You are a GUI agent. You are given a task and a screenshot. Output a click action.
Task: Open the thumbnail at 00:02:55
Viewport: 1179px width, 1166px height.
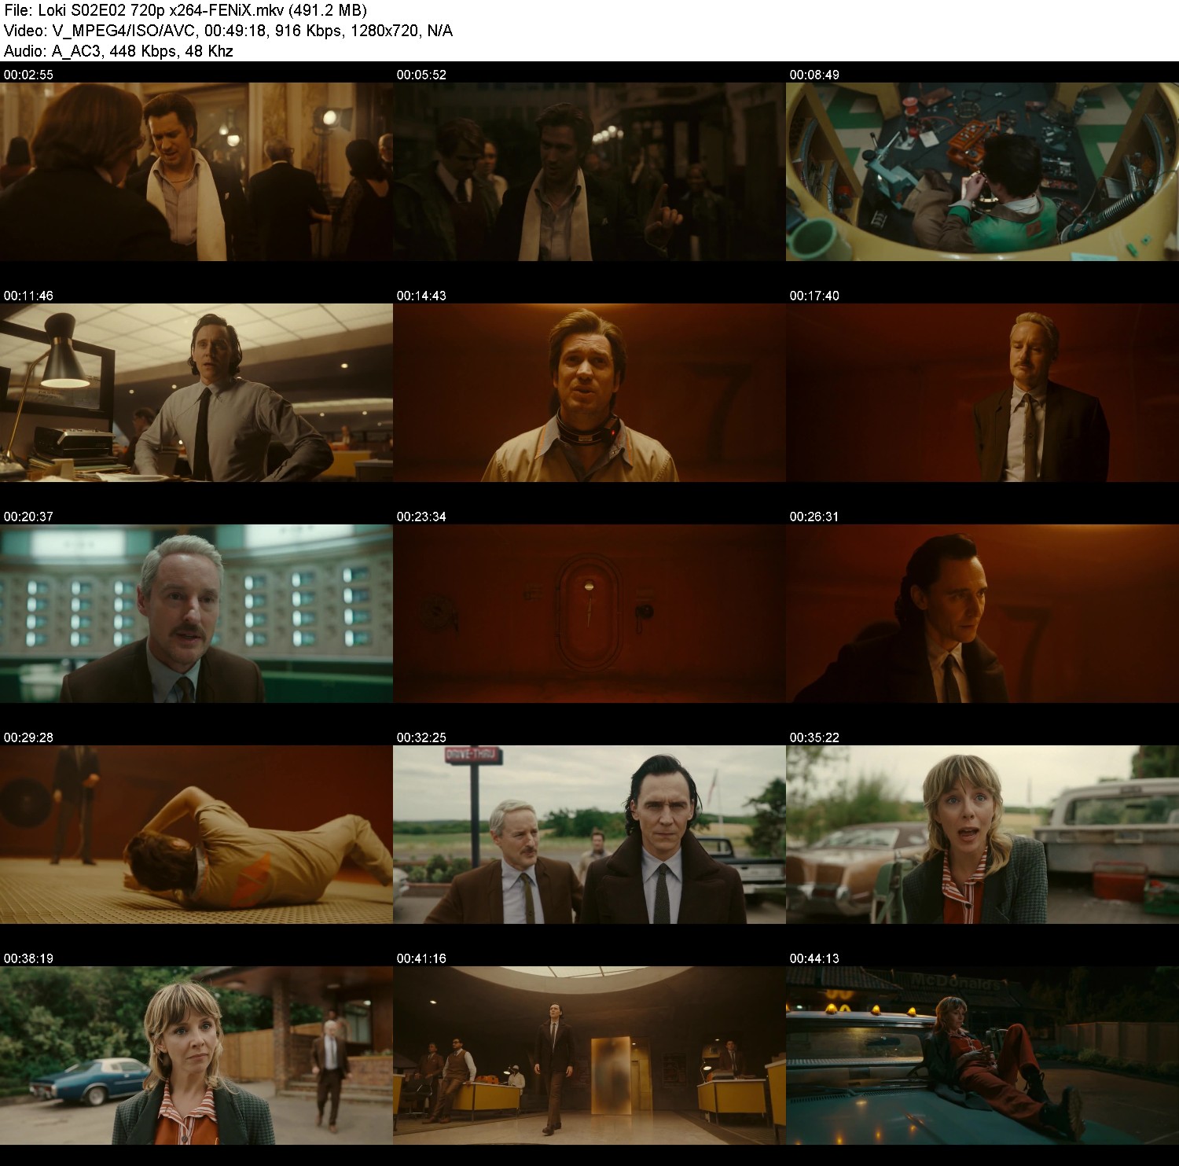coord(196,171)
